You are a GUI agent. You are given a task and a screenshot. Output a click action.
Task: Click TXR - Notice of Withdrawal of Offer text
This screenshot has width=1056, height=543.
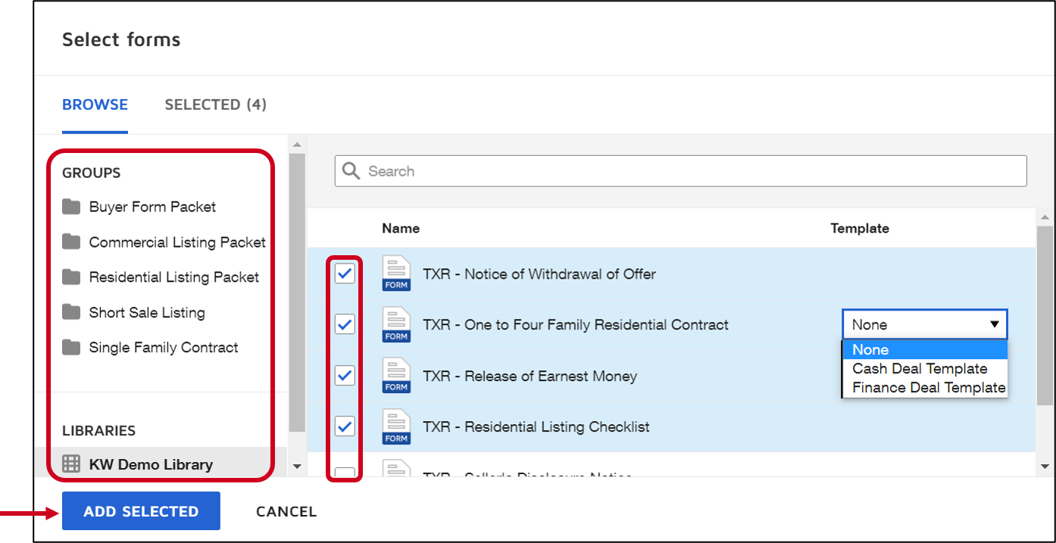(x=539, y=274)
